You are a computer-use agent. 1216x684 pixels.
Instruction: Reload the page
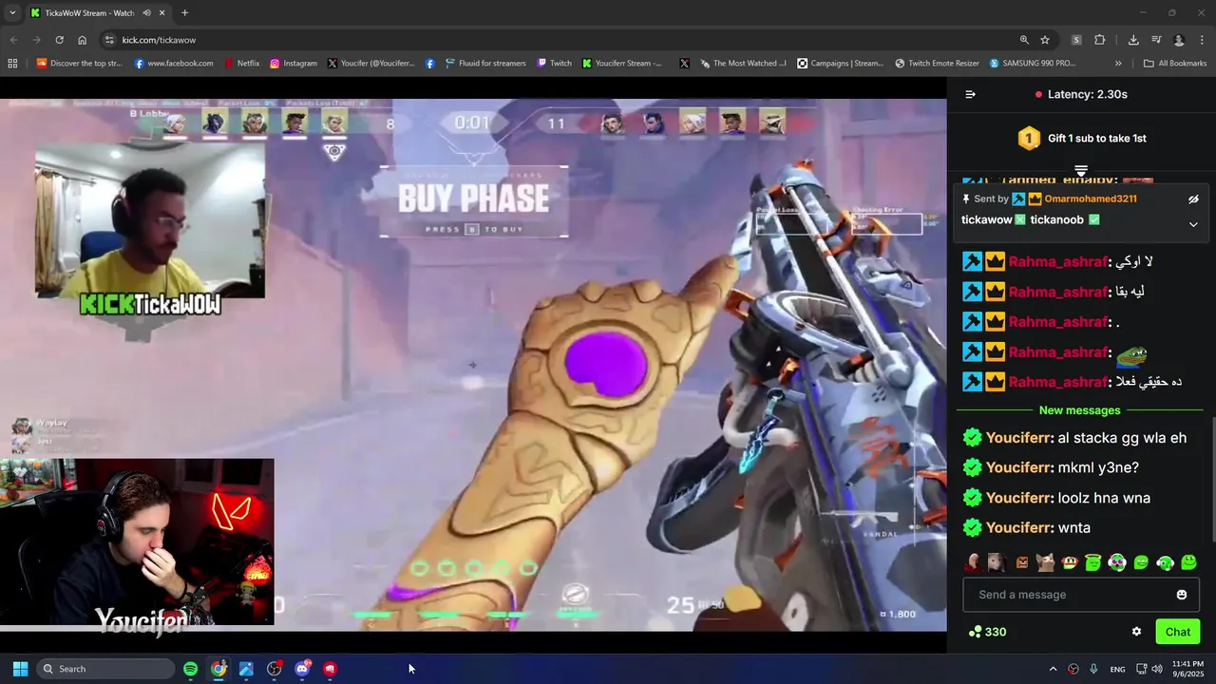coord(59,40)
